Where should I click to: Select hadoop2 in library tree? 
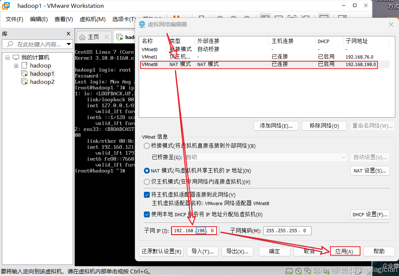coord(42,82)
